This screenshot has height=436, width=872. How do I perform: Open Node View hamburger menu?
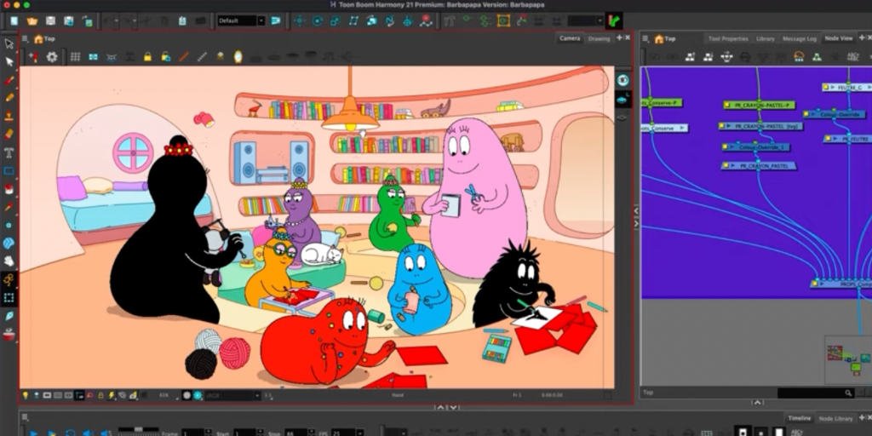click(x=645, y=39)
